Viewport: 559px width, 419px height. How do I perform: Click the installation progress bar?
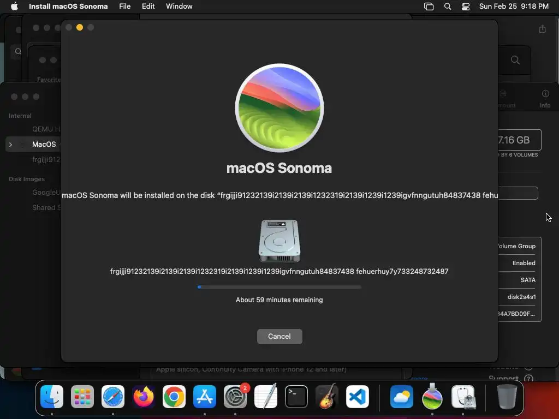279,287
